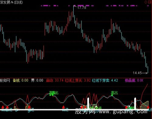Select the 深发展A (日线) chart title
Viewport: 152px width, 119px height.
pyautogui.click(x=11, y=2)
